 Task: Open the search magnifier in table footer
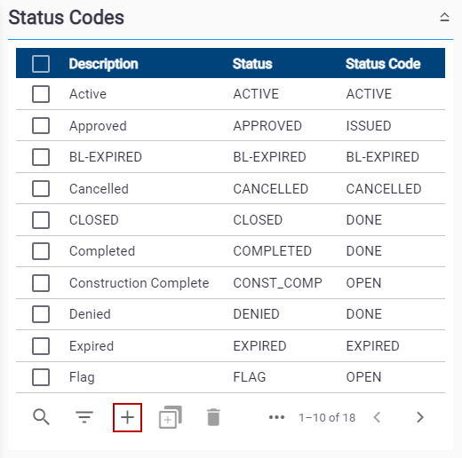point(41,417)
